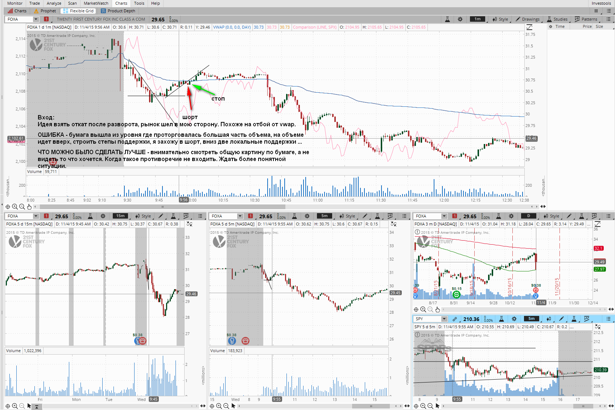
Task: Change the D timeframe in daily FOXA chart
Action: (528, 216)
